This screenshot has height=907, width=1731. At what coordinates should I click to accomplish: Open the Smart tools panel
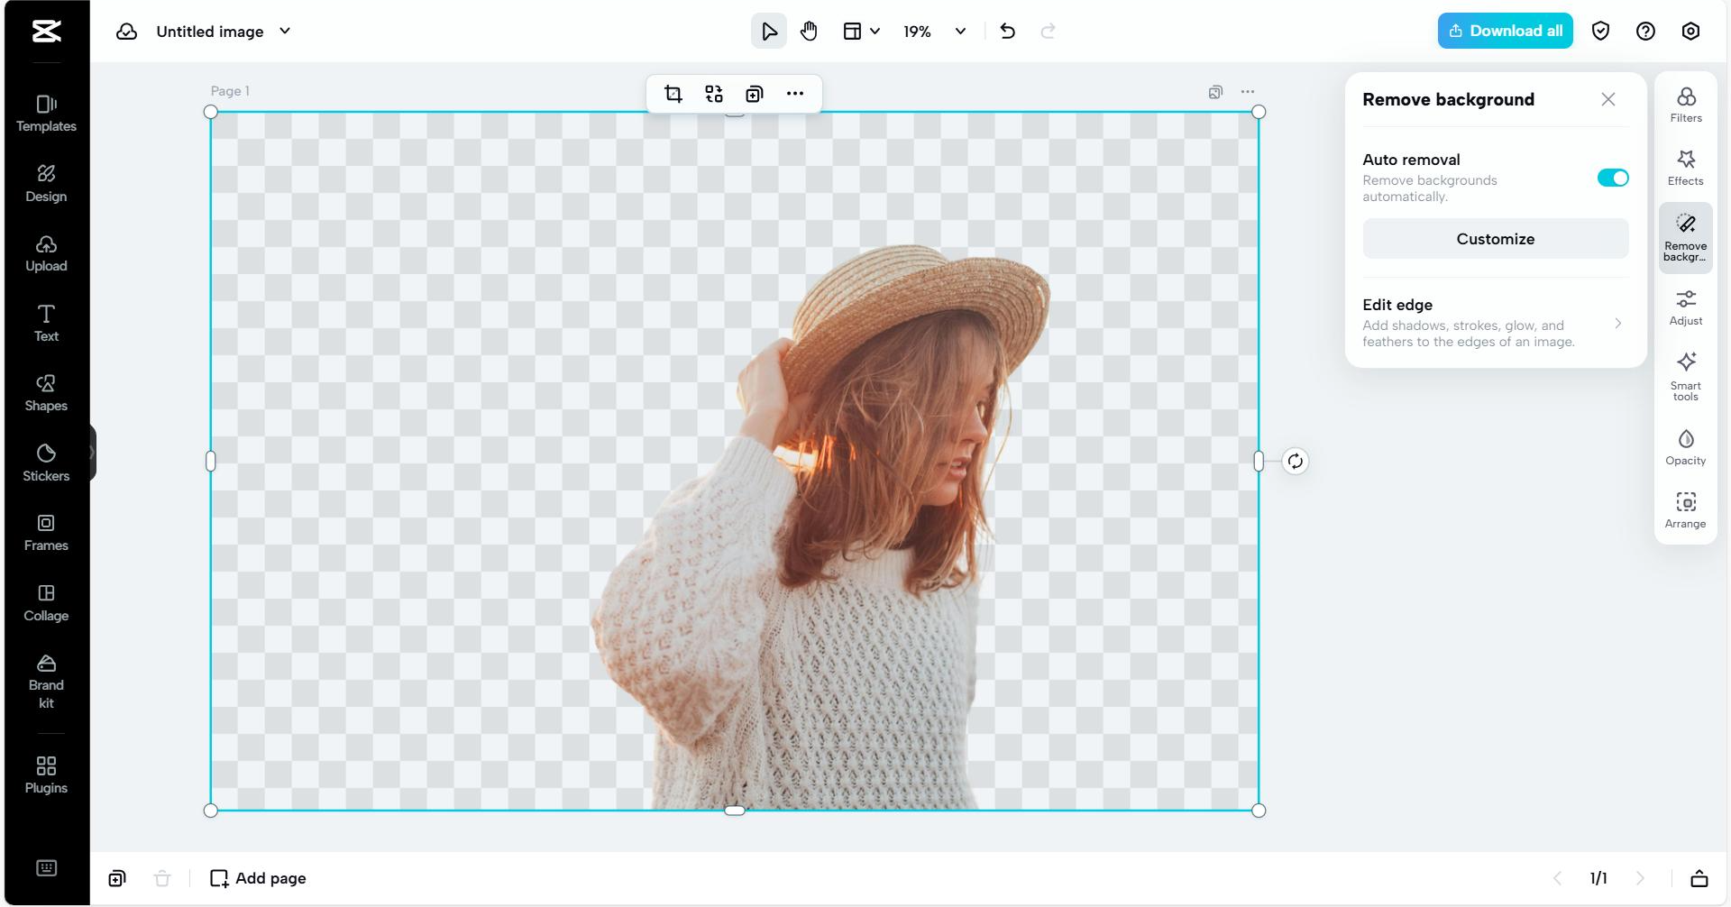[x=1686, y=375]
